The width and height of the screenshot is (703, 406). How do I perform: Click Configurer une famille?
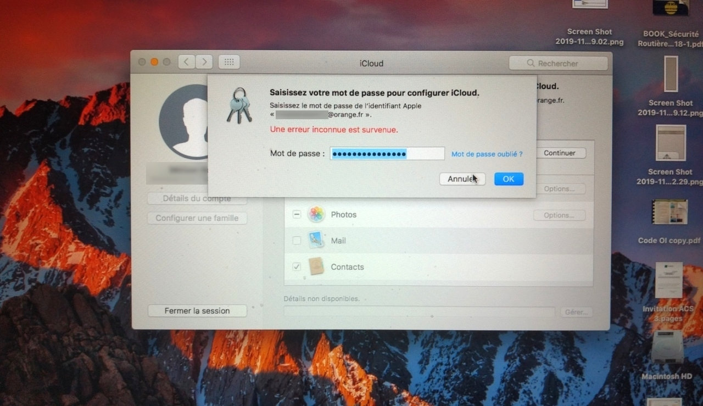(x=197, y=218)
